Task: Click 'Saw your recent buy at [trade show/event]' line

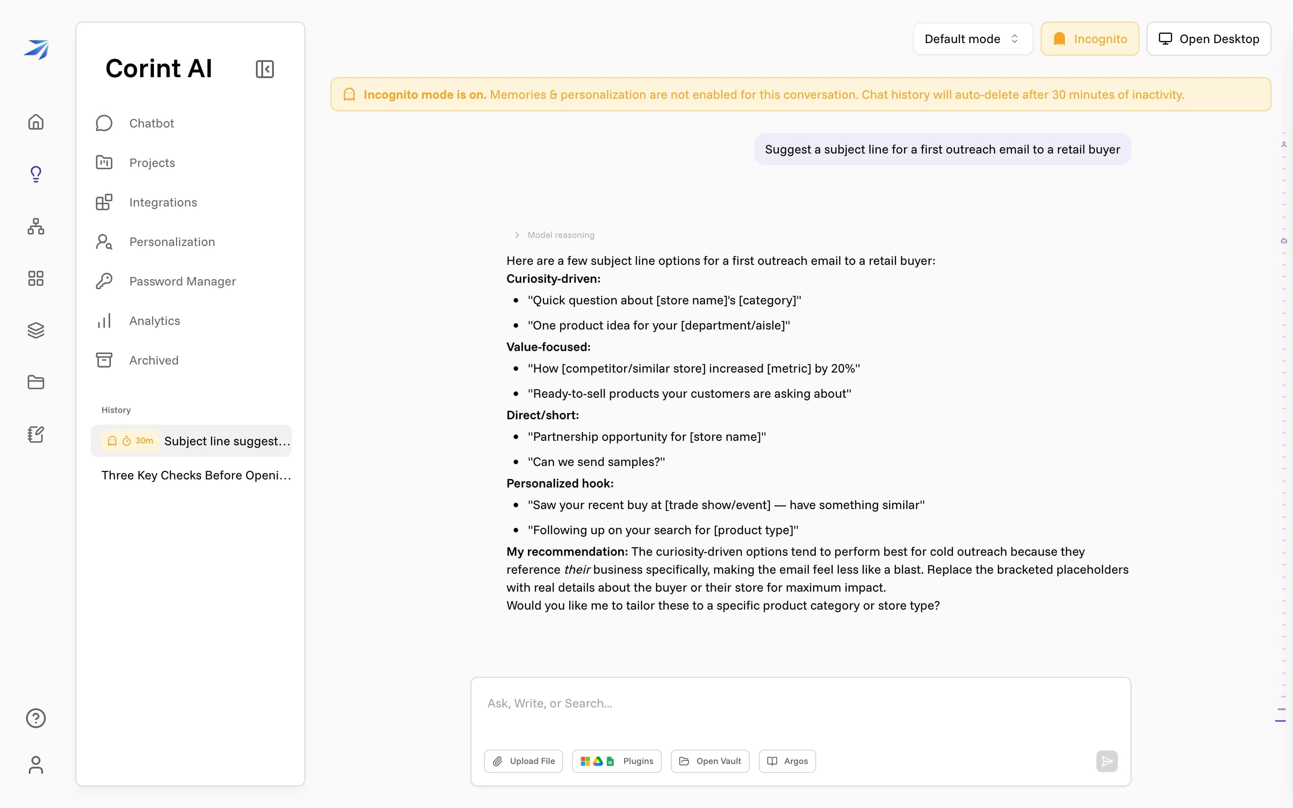Action: click(726, 505)
